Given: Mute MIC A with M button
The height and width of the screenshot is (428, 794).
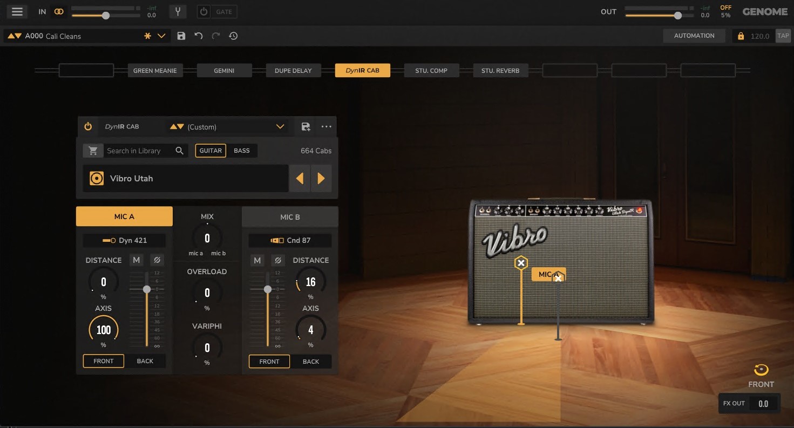Looking at the screenshot, I should pos(137,260).
